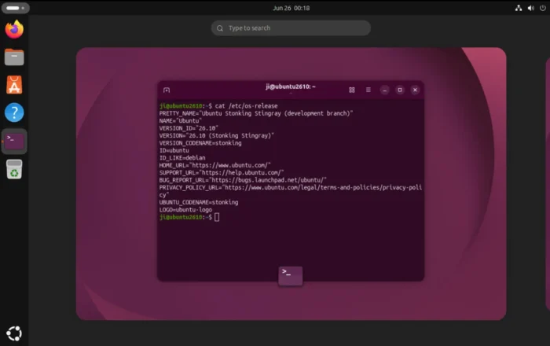Click the SUPPORT_URL help.ubuntu.com line
Image resolution: width=550 pixels, height=346 pixels.
click(222, 173)
